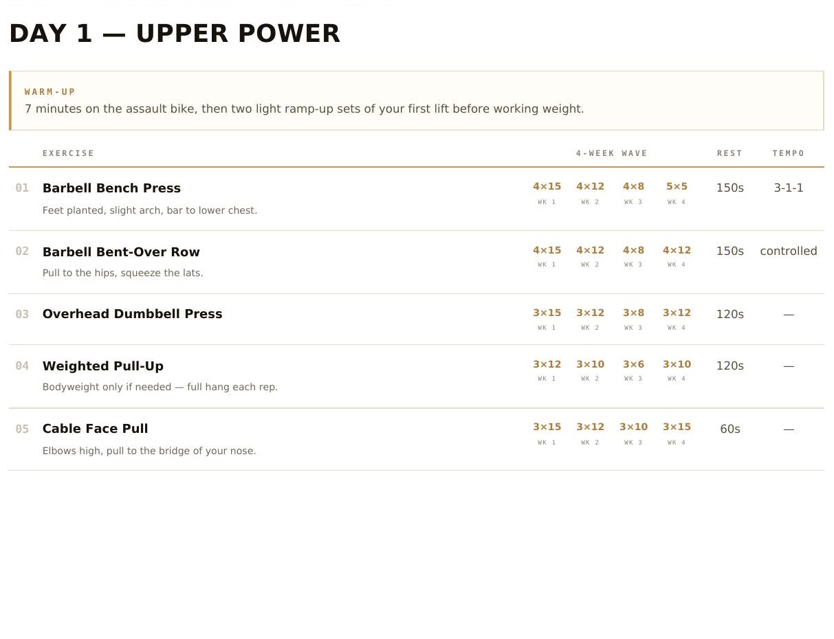Click the 3-1-1 tempo value
834x639 pixels.
(789, 188)
